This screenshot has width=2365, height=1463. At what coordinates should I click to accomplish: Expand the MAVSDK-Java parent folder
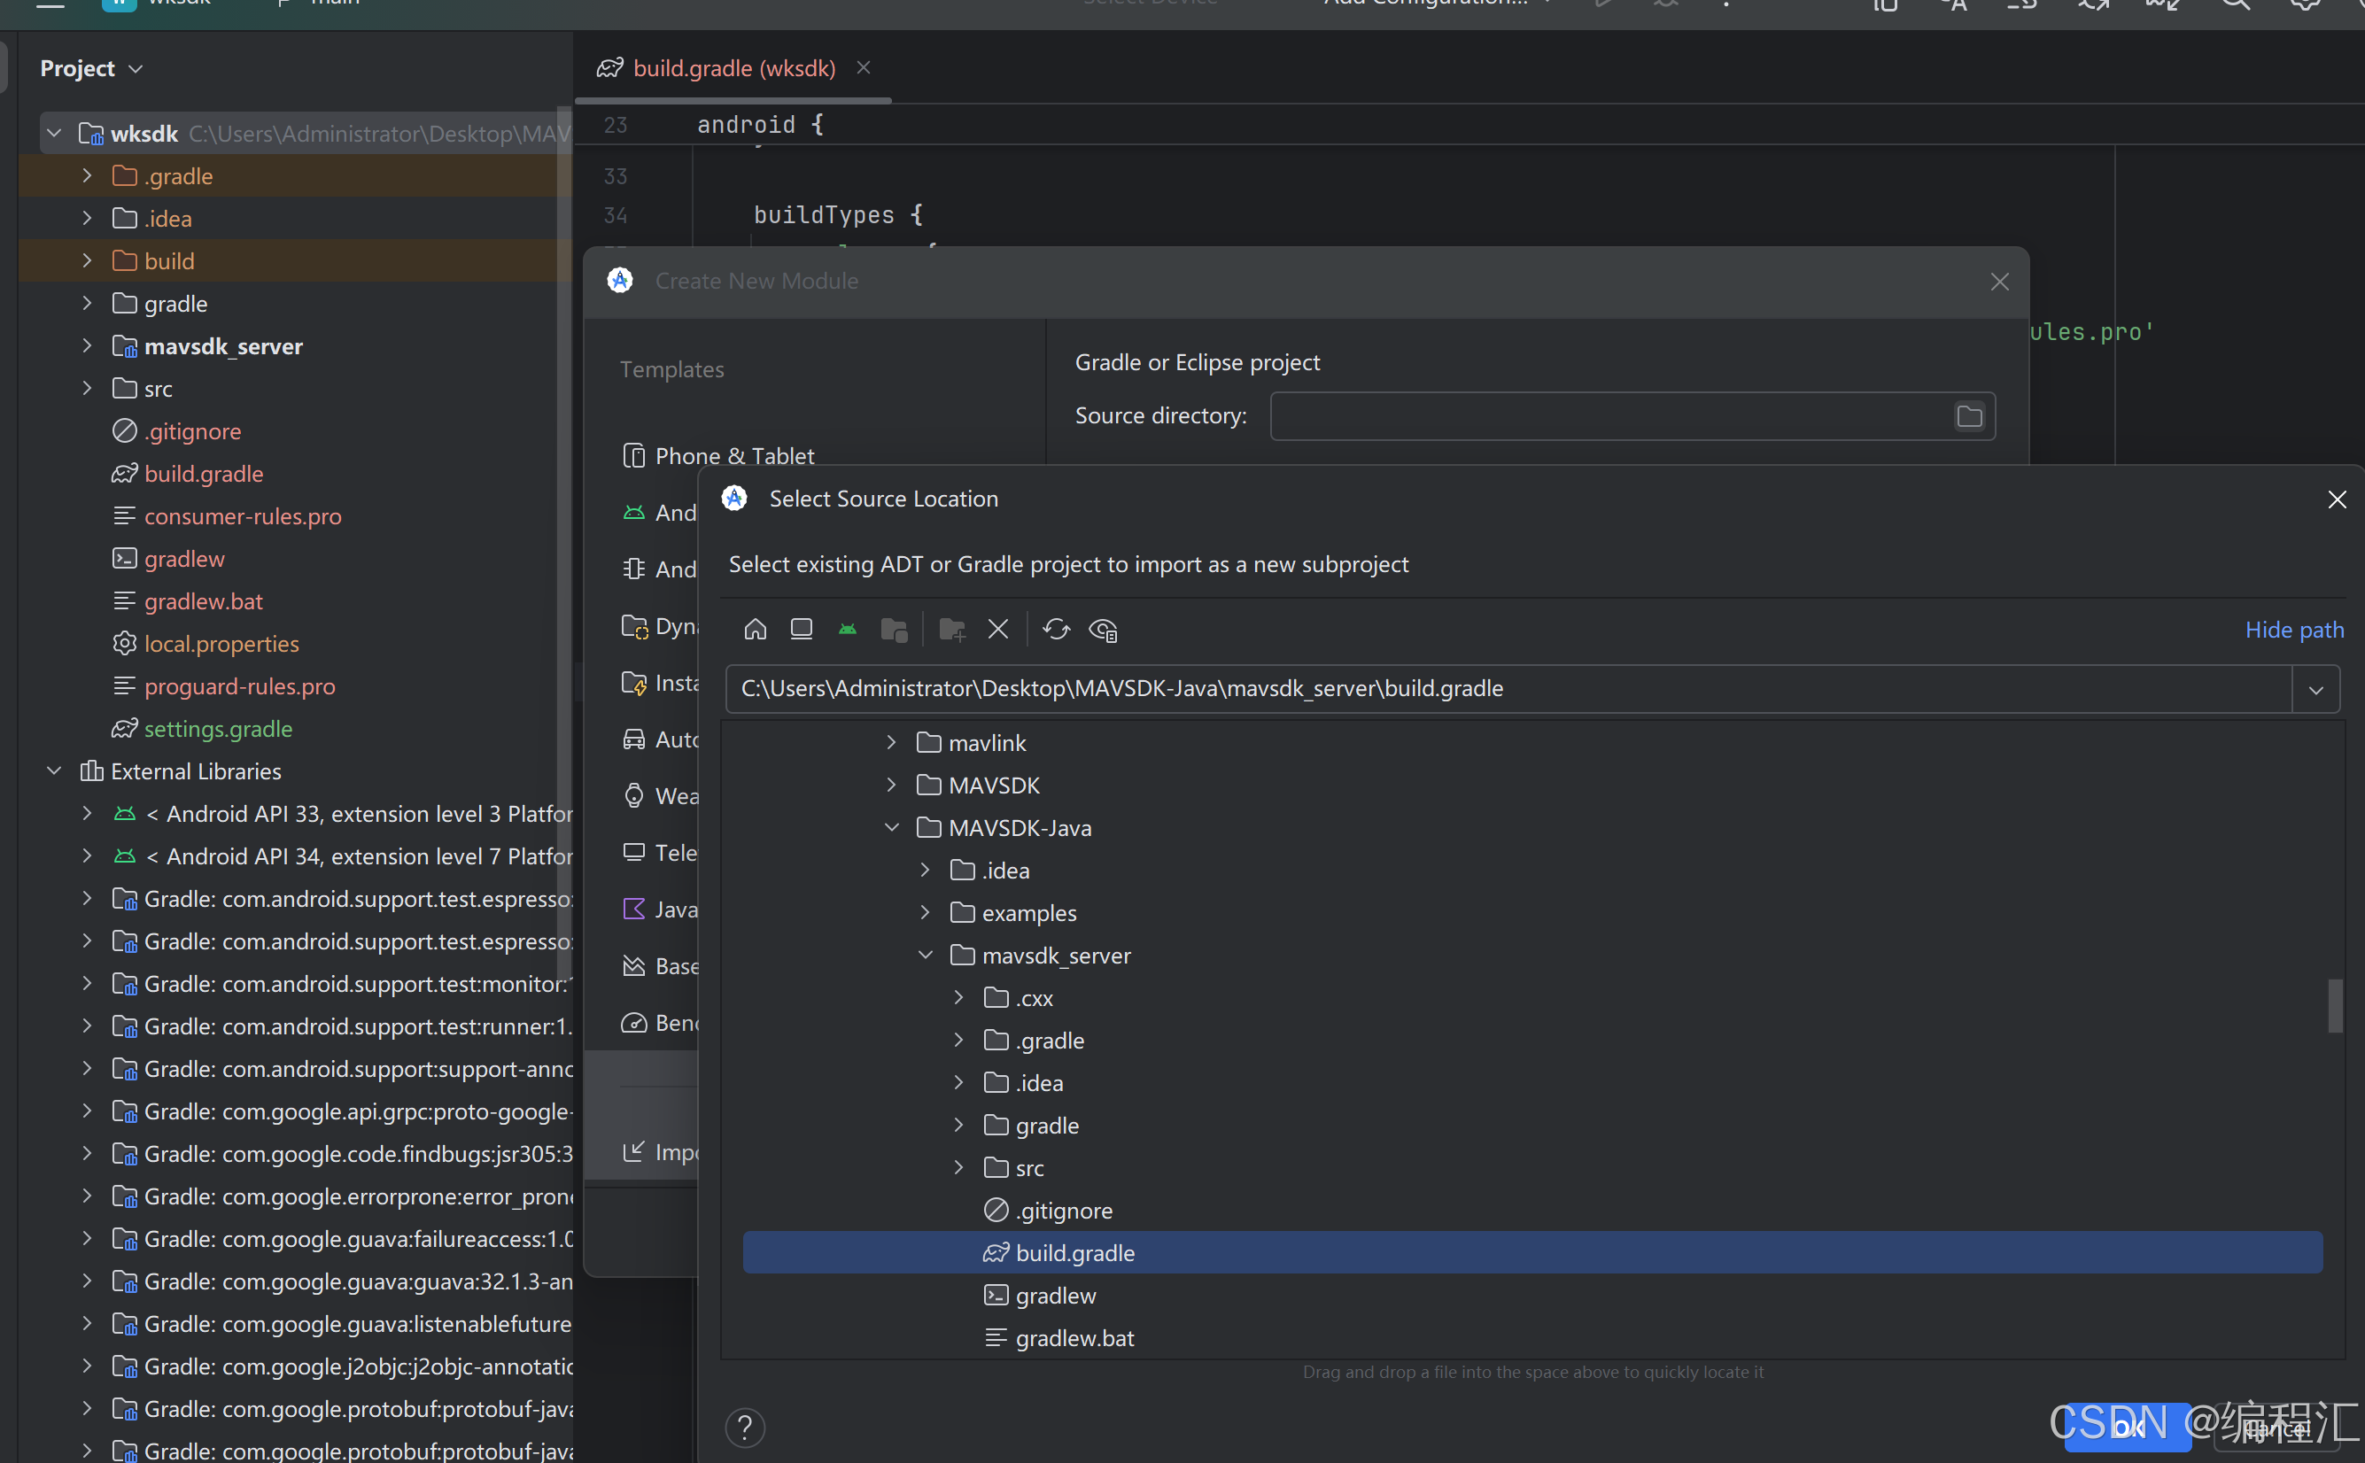(x=890, y=828)
